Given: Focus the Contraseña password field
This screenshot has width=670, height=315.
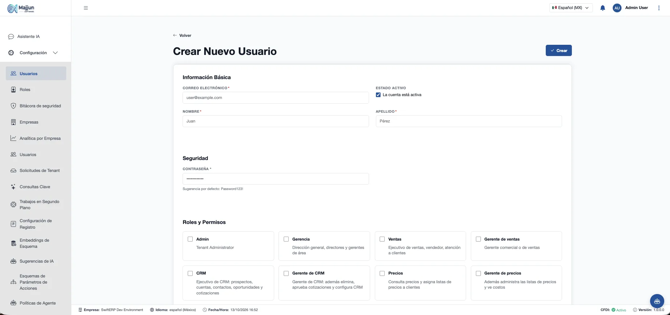Looking at the screenshot, I should [x=276, y=179].
